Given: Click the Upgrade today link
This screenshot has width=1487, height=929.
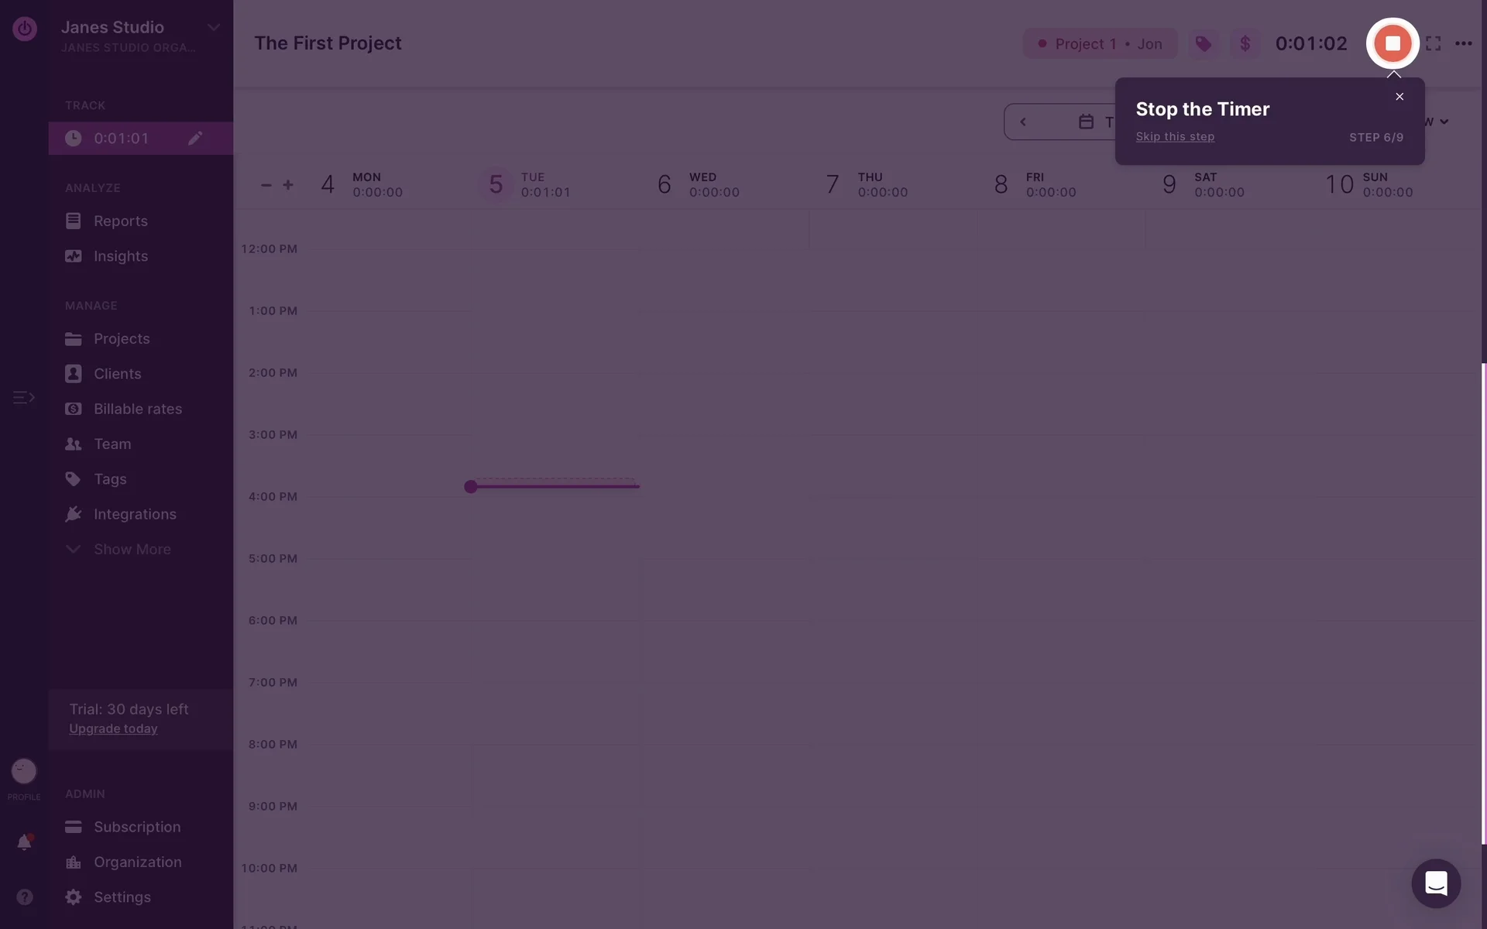Looking at the screenshot, I should (x=113, y=728).
